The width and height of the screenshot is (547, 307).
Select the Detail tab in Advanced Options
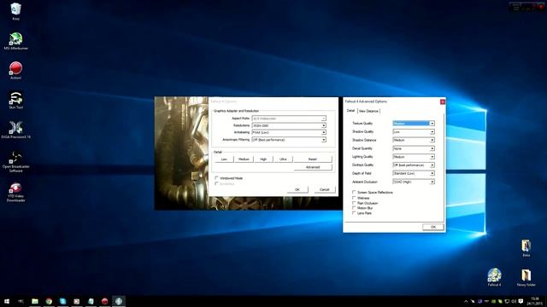(x=350, y=111)
